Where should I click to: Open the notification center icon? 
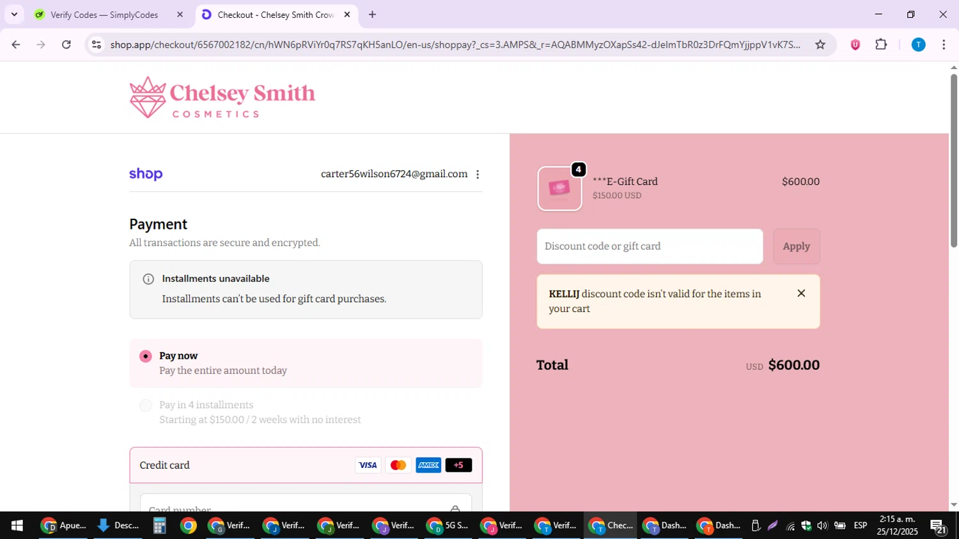point(939,526)
